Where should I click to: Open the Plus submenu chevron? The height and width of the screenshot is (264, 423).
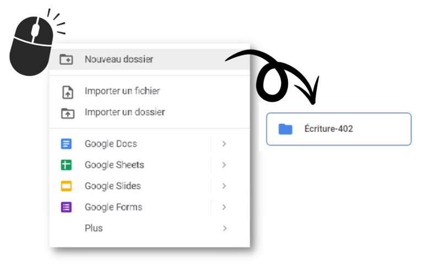[225, 228]
